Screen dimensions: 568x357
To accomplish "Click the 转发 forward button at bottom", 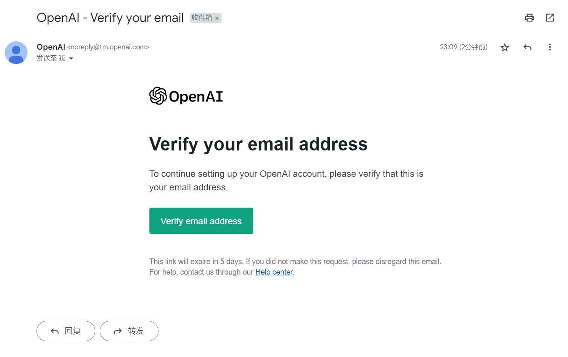I will coord(129,331).
